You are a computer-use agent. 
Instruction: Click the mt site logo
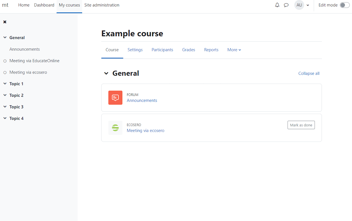tap(5, 5)
